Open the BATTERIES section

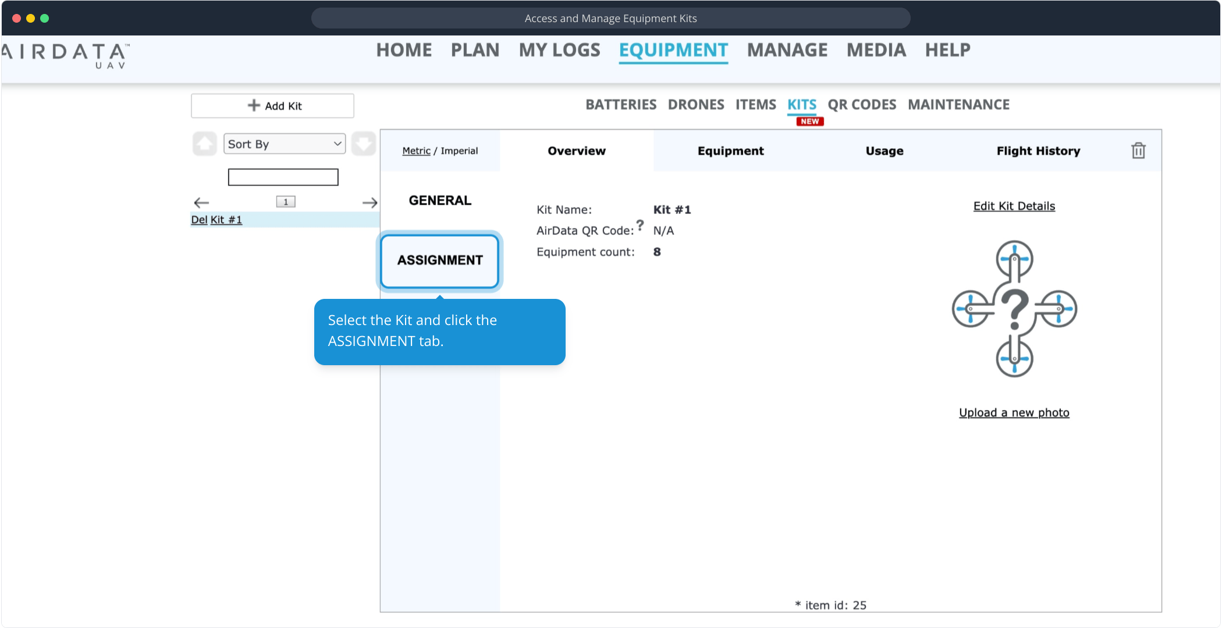pos(620,105)
